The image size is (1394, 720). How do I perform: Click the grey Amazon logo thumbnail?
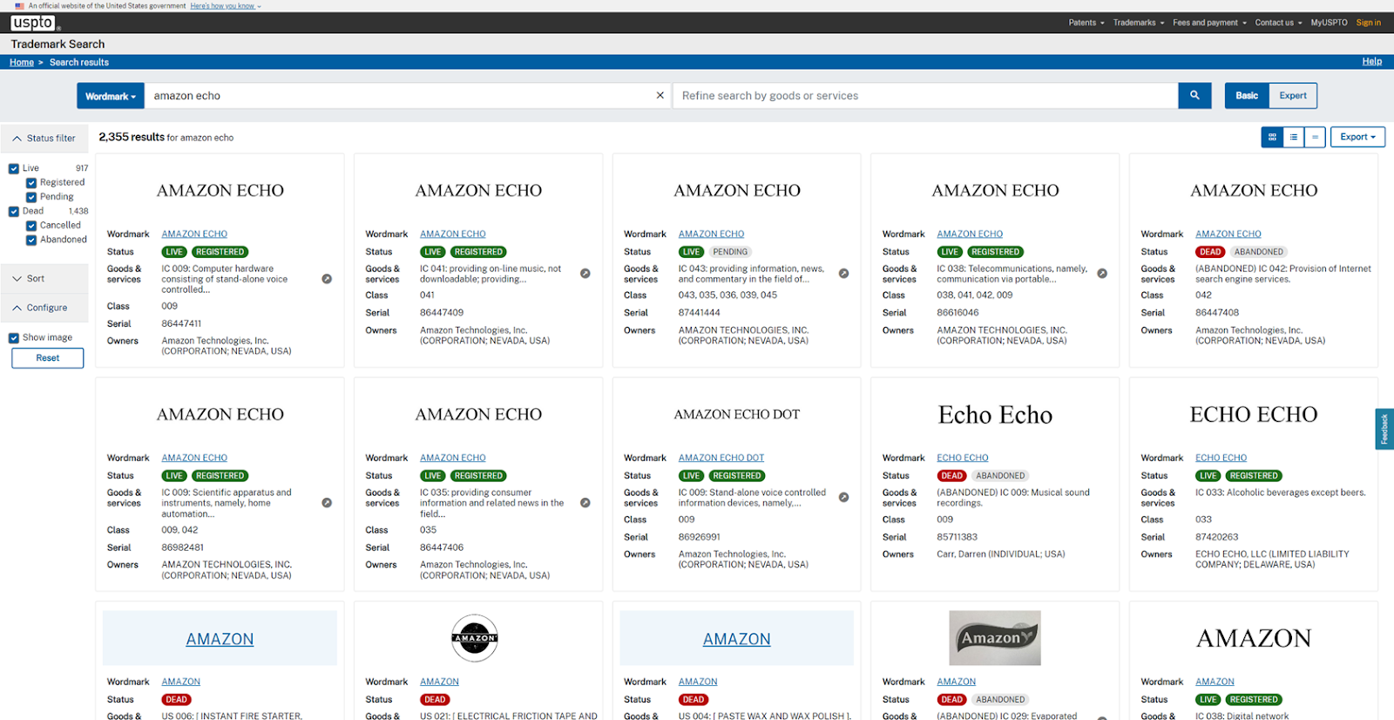(x=995, y=638)
